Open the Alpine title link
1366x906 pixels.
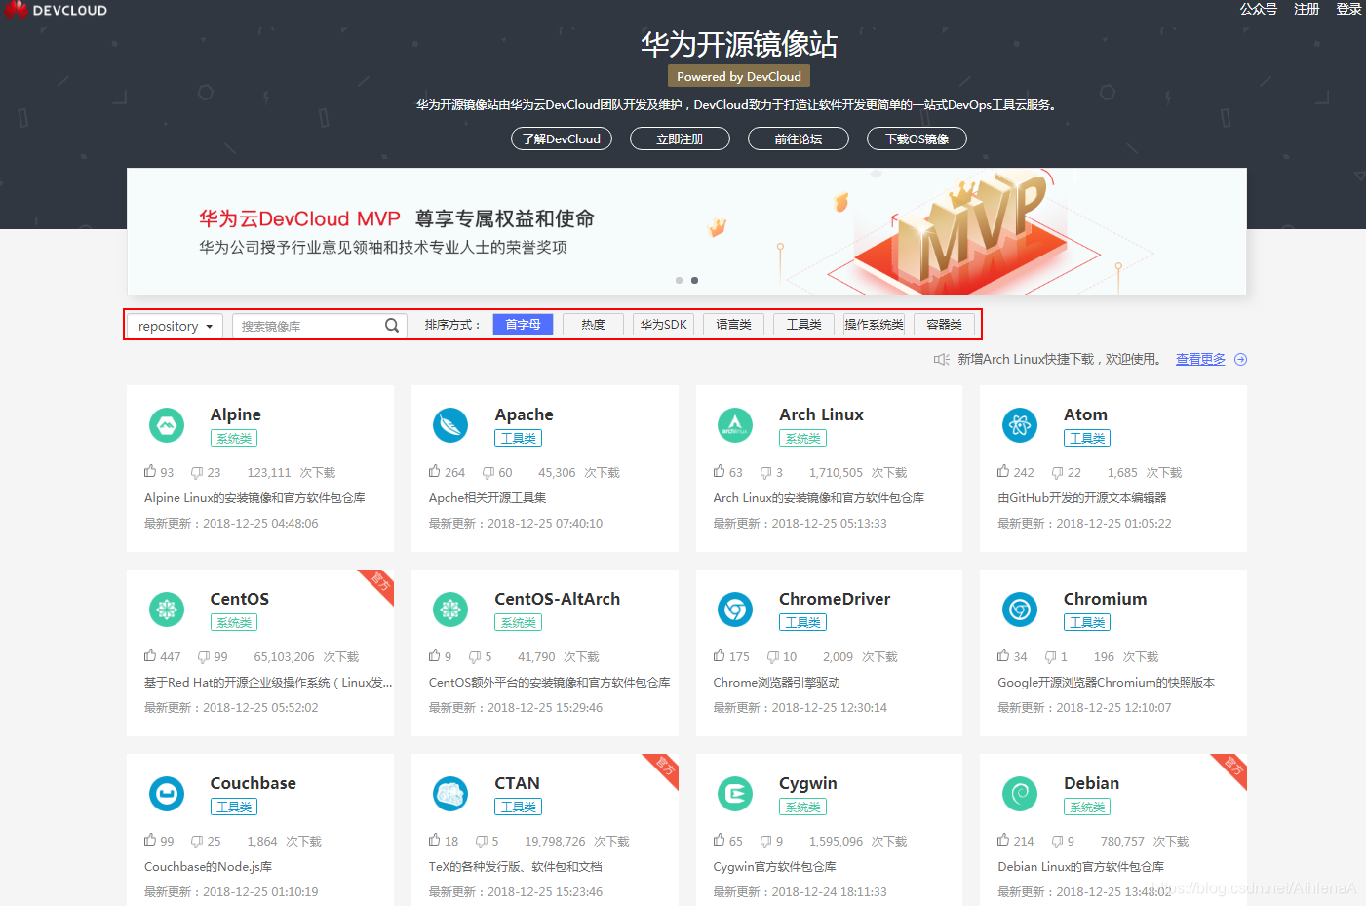236,414
